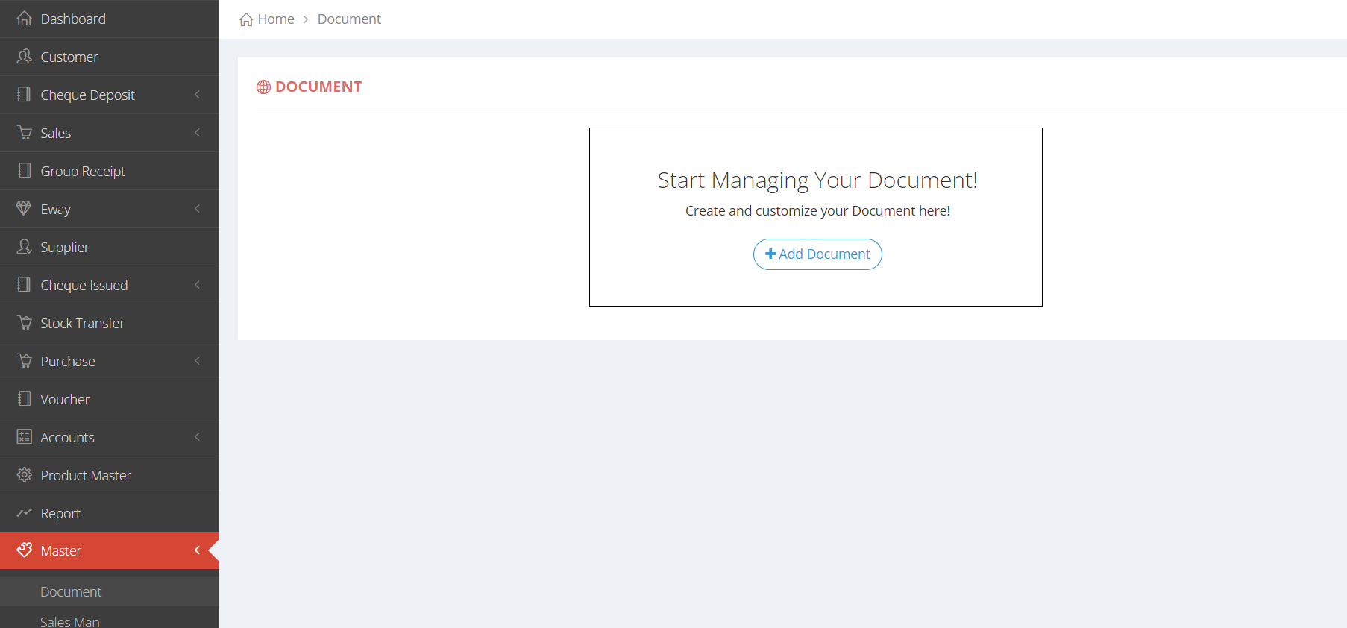Go to Home via breadcrumb link
This screenshot has height=628, width=1347.
pyautogui.click(x=275, y=19)
